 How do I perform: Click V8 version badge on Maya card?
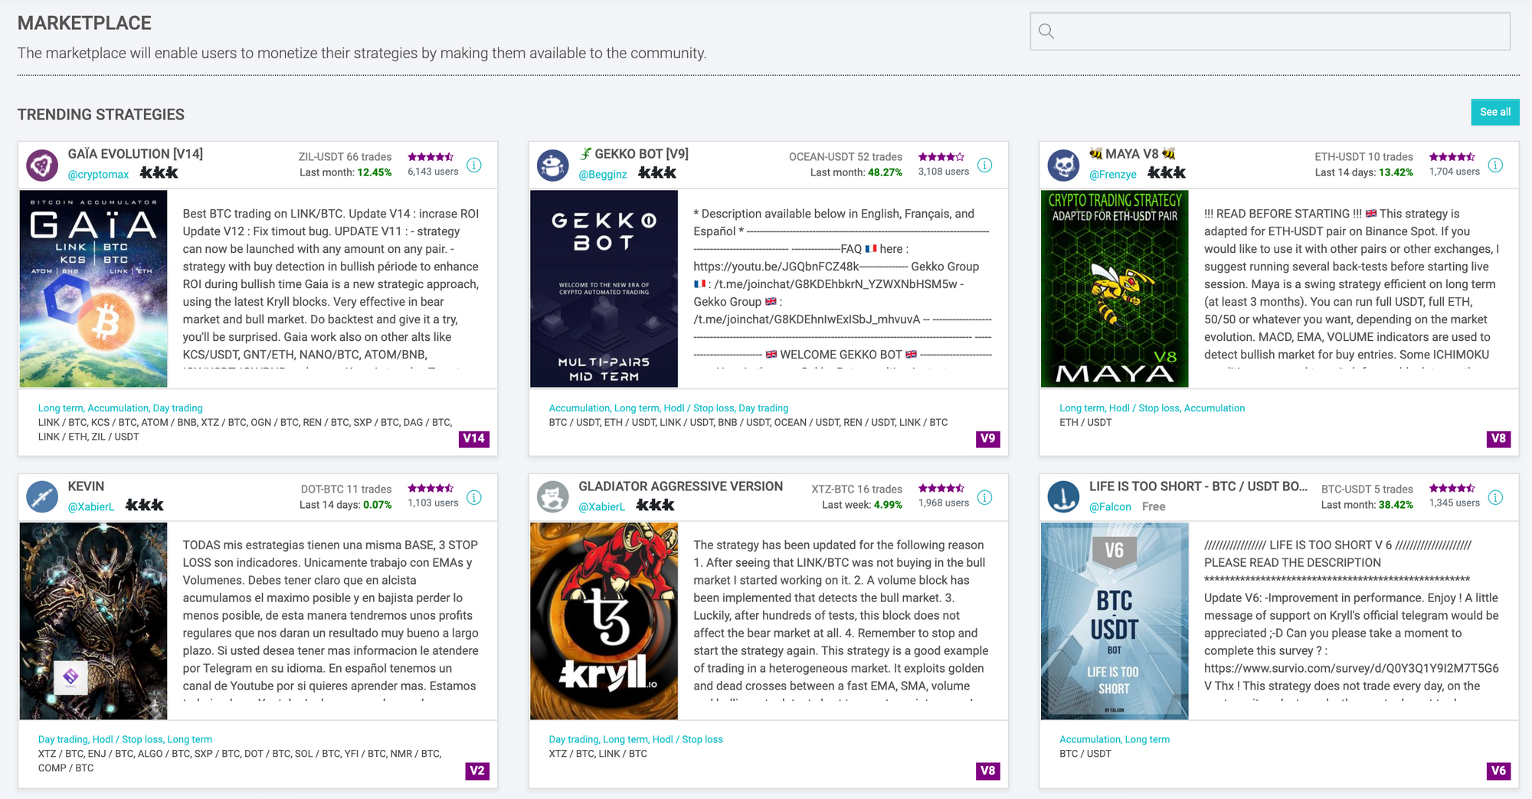click(1499, 439)
